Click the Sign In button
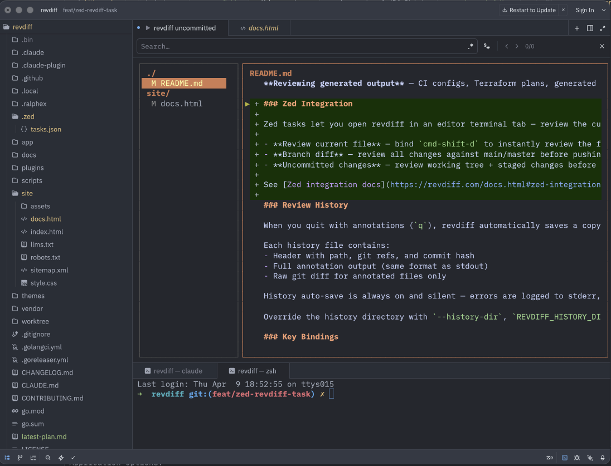The height and width of the screenshot is (466, 611). [x=584, y=9]
